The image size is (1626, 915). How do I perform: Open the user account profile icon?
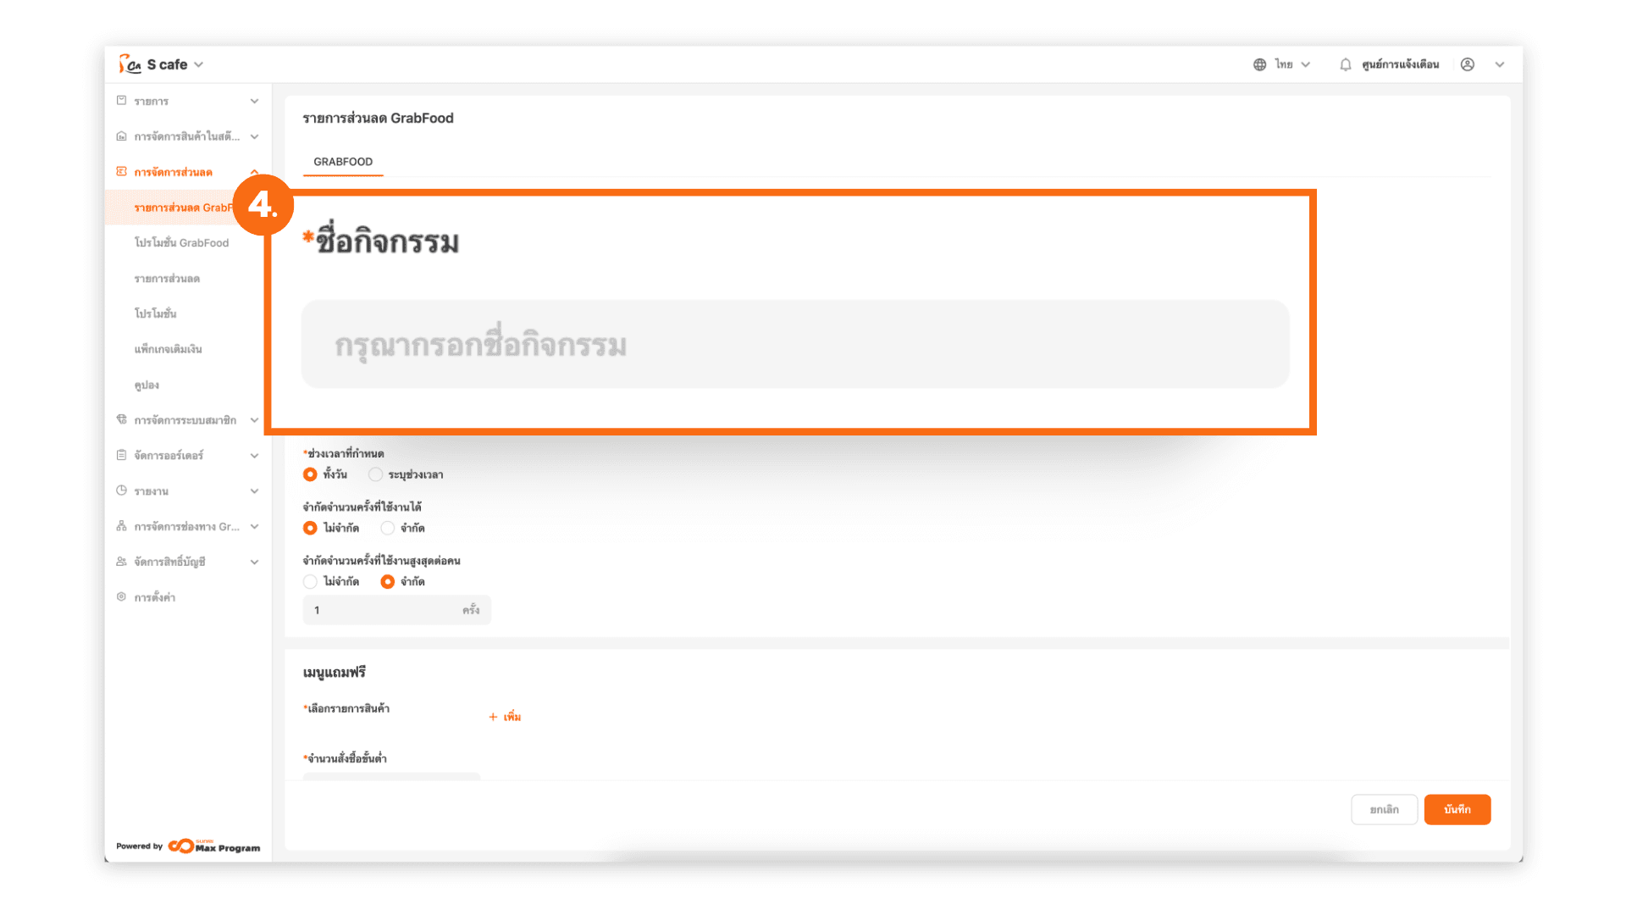pyautogui.click(x=1468, y=64)
